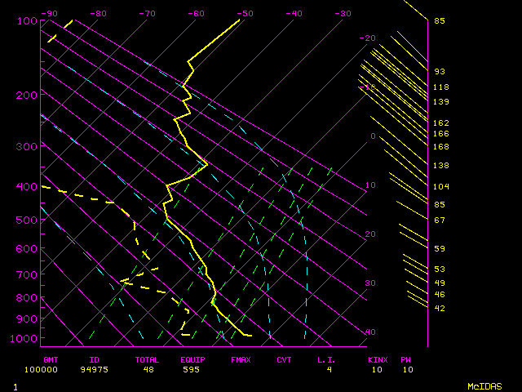
Task: Click the KINX label
Action: click(x=377, y=359)
